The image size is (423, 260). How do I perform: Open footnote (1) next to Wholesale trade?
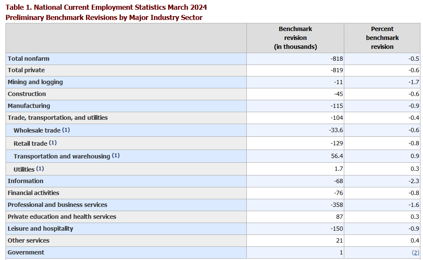point(66,130)
